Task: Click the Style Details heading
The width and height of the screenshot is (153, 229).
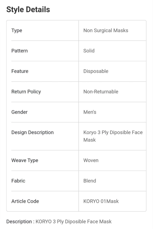Action: (28, 9)
